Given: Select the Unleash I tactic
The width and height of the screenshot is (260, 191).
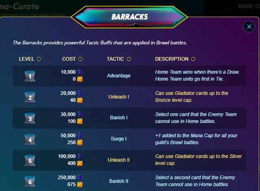Looking at the screenshot, I should pyautogui.click(x=118, y=97).
